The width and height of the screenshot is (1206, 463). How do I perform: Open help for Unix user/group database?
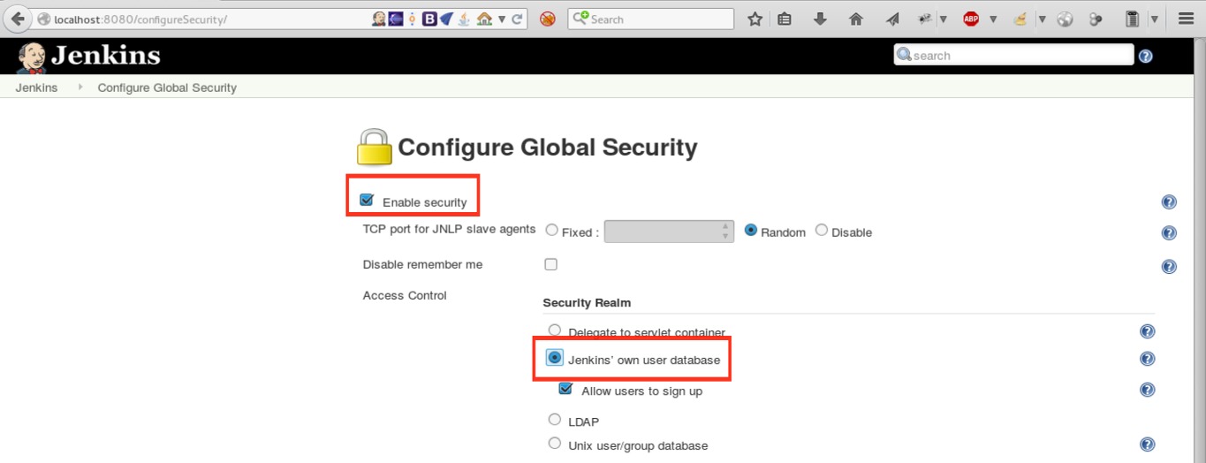(1147, 444)
